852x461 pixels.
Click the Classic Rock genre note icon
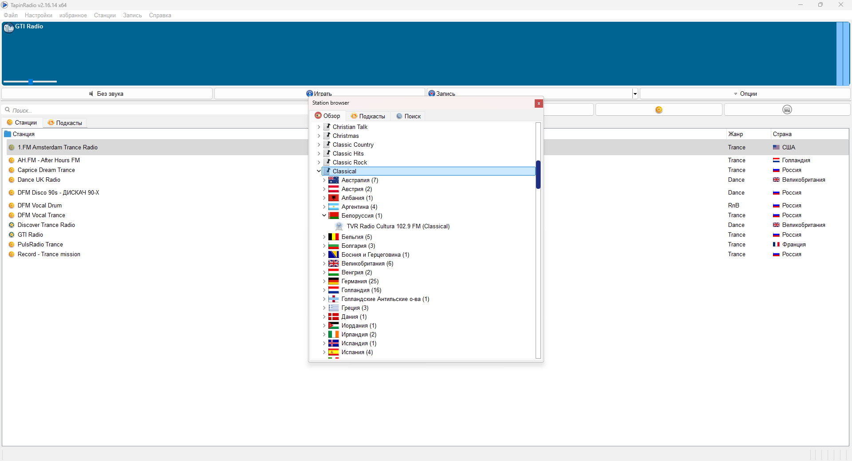[x=327, y=162]
